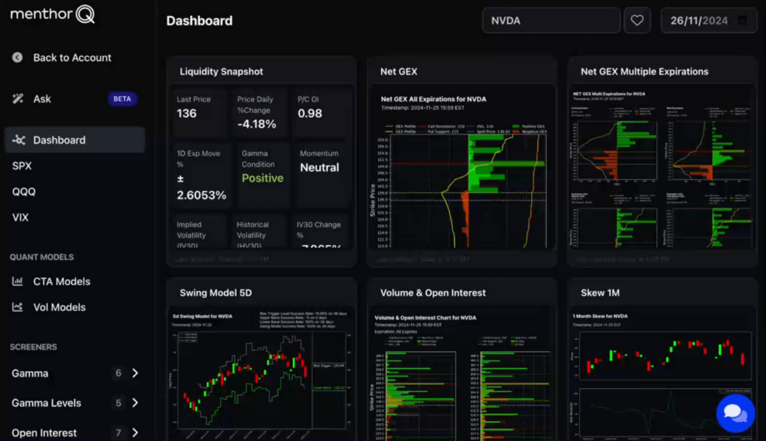Click the NVDA ticker input field
The height and width of the screenshot is (441, 766).
551,20
